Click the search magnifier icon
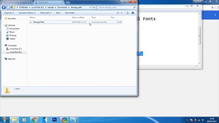Screen dimensions: 219x123 (134, 8)
